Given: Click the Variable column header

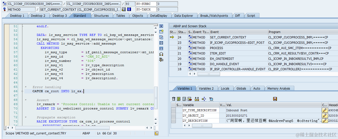Looking at the screenshot, I should click(x=201, y=105).
